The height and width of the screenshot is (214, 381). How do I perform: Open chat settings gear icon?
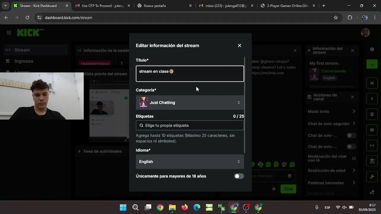(274, 189)
